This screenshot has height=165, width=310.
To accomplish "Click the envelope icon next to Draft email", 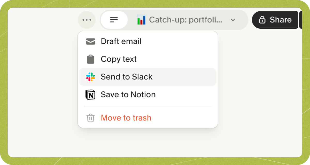I will click(x=90, y=41).
